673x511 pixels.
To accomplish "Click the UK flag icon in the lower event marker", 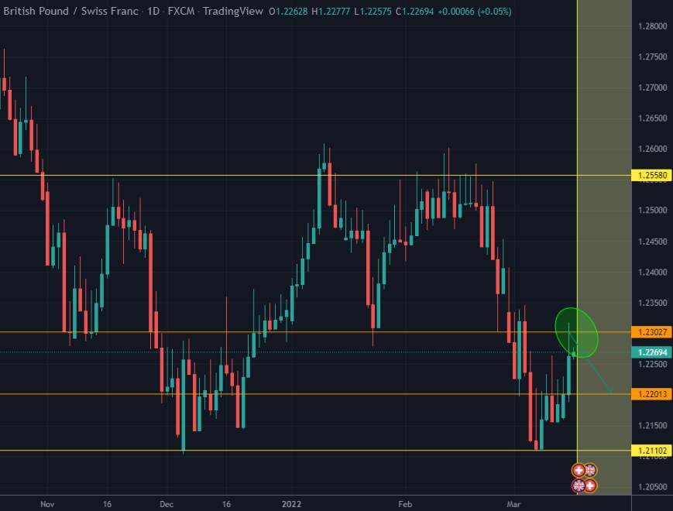I will (x=579, y=485).
